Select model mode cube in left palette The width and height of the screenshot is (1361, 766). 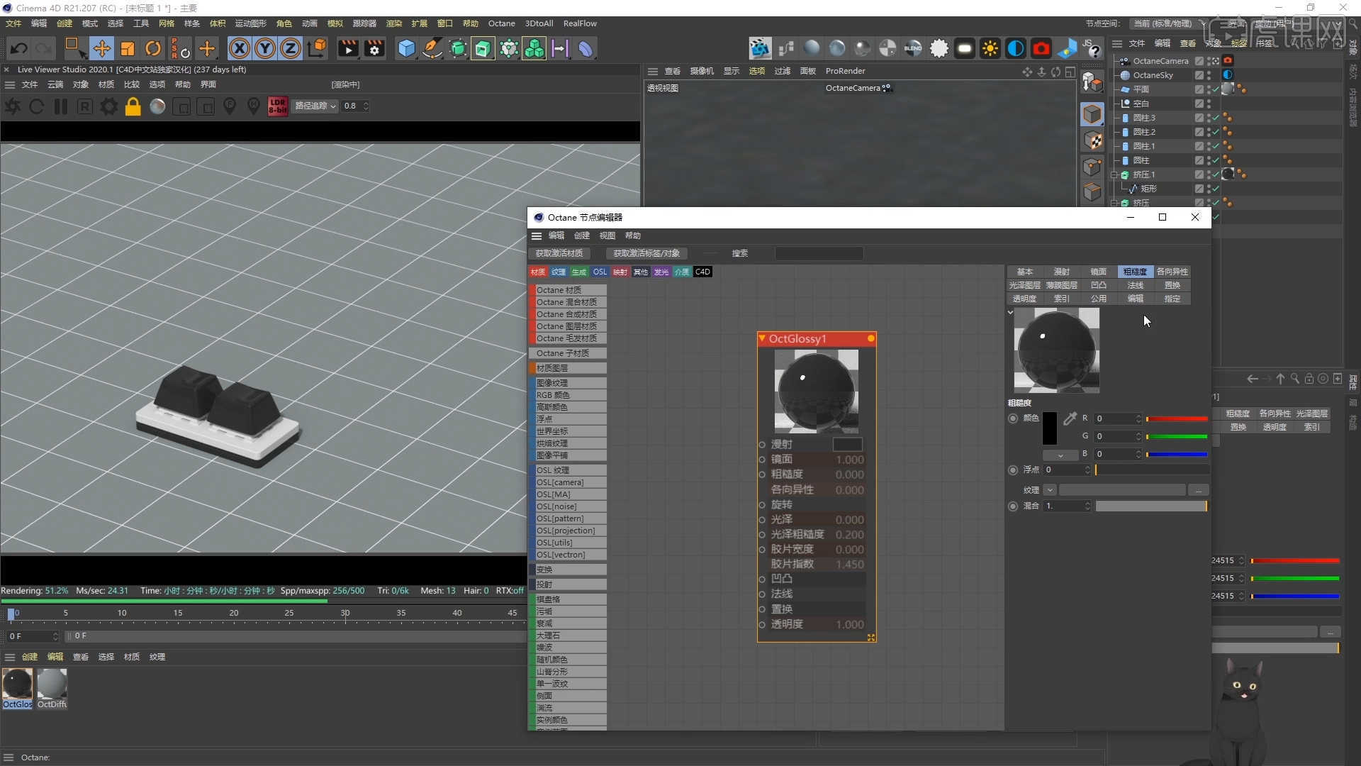click(x=1092, y=114)
